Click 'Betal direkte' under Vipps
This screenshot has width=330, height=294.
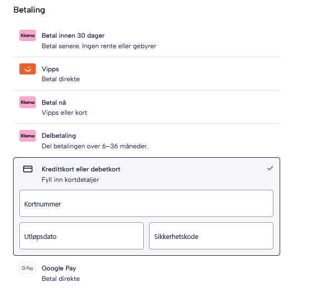[x=61, y=79]
